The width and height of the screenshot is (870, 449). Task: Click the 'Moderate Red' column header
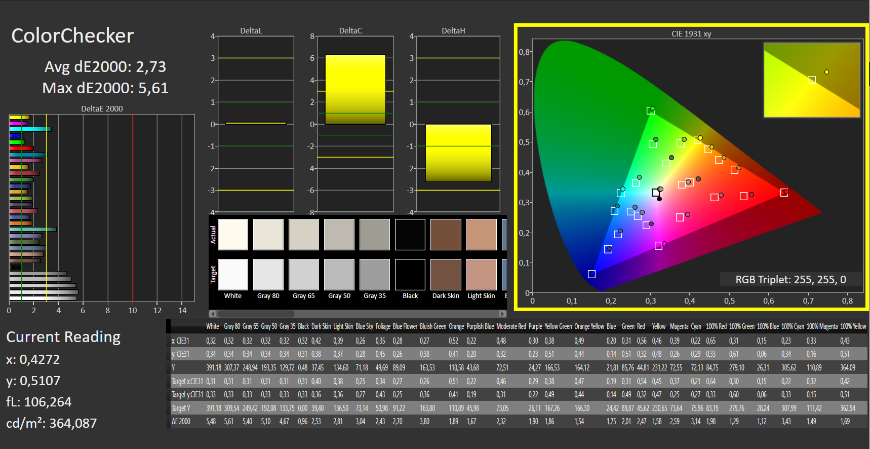pyautogui.click(x=511, y=326)
